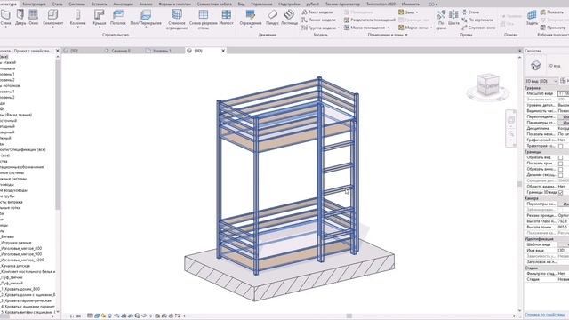569x320 pixels.
Task: Open the Steel (Сталь) ribbon tab
Action: pos(57,4)
